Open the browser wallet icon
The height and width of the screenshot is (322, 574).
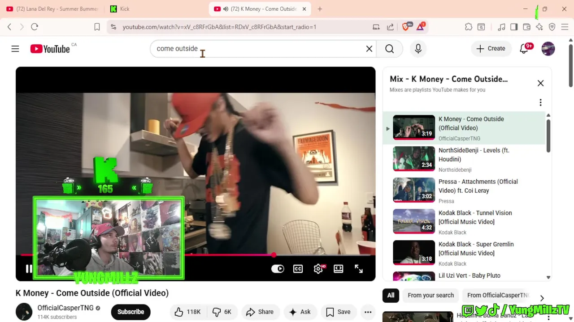(527, 27)
